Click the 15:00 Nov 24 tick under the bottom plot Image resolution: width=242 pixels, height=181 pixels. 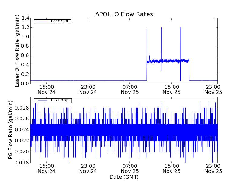pyautogui.click(x=46, y=168)
